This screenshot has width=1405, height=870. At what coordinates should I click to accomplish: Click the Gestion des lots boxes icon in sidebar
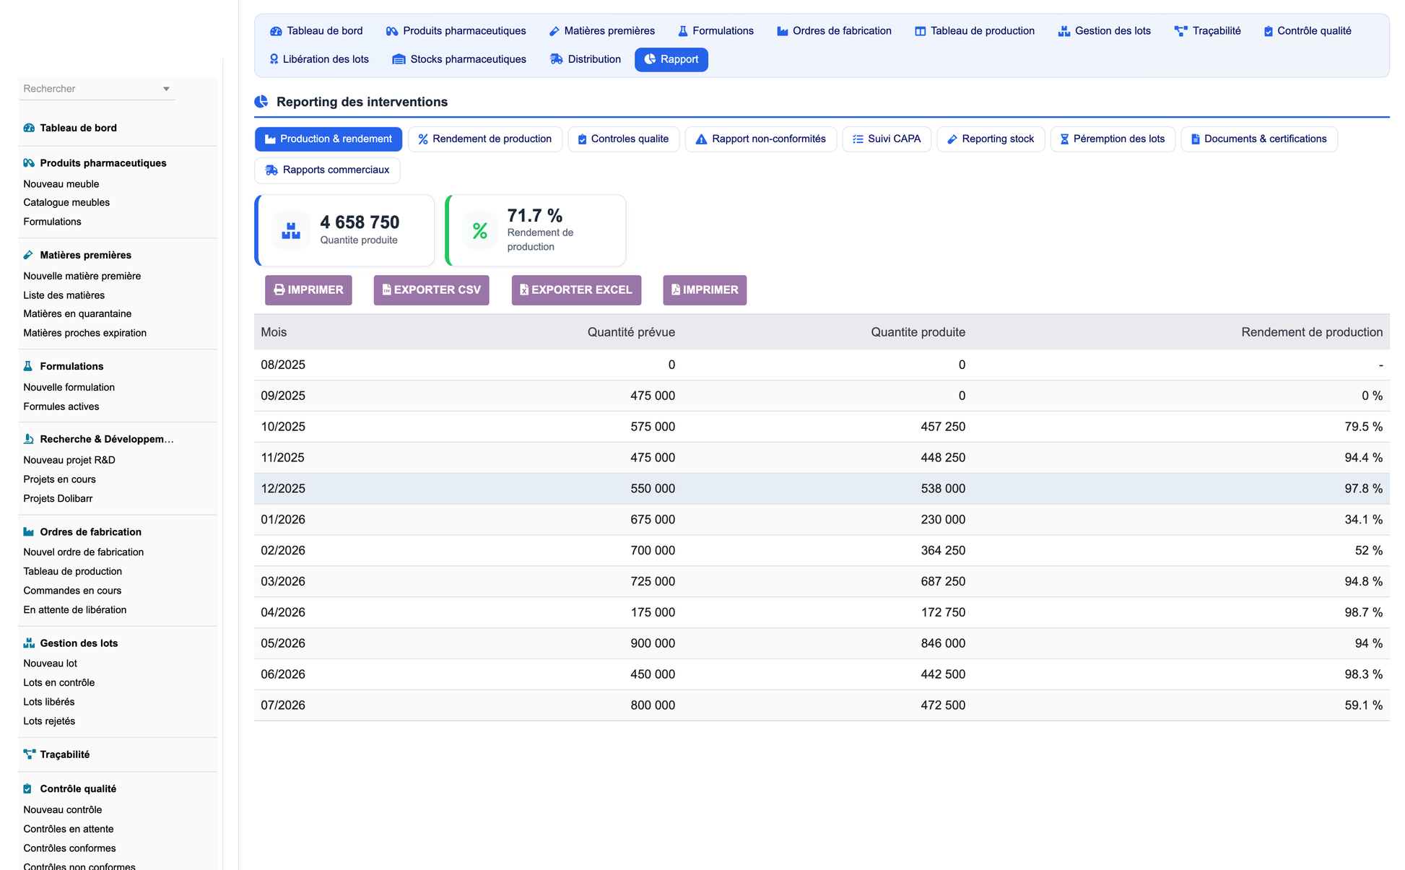[x=29, y=643]
